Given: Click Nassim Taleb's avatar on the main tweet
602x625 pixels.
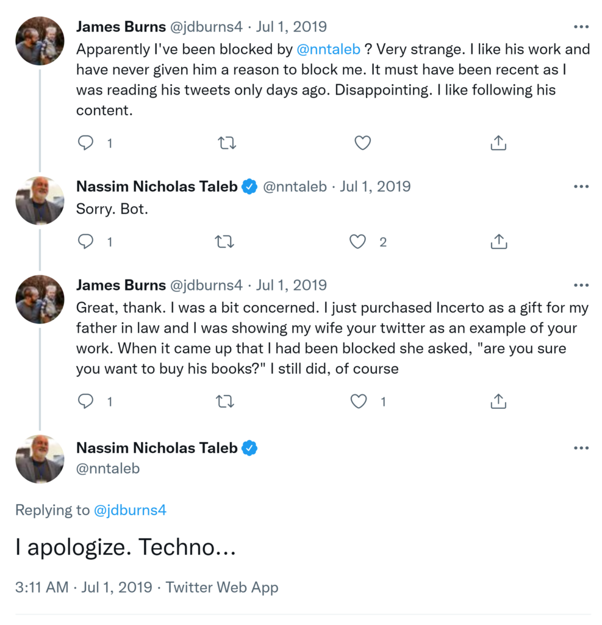Looking at the screenshot, I should 40,459.
